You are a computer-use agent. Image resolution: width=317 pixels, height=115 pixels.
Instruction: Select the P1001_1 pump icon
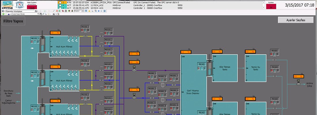coord(163,85)
